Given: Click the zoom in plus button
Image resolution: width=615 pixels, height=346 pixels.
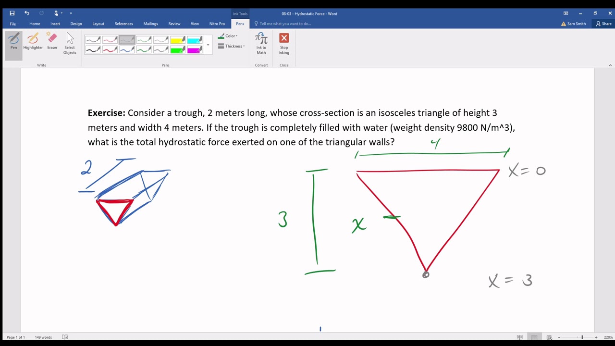Looking at the screenshot, I should click(596, 337).
